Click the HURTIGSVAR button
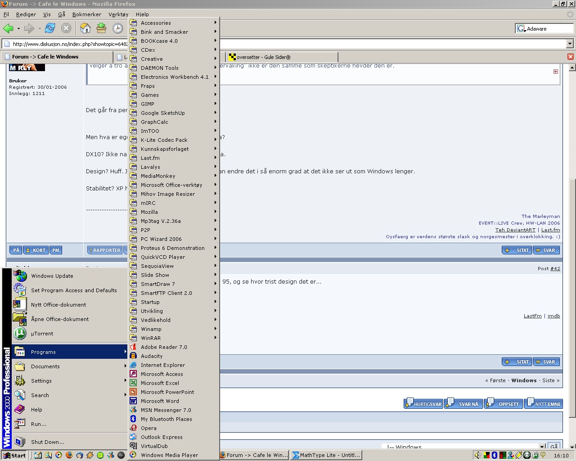 (x=423, y=403)
